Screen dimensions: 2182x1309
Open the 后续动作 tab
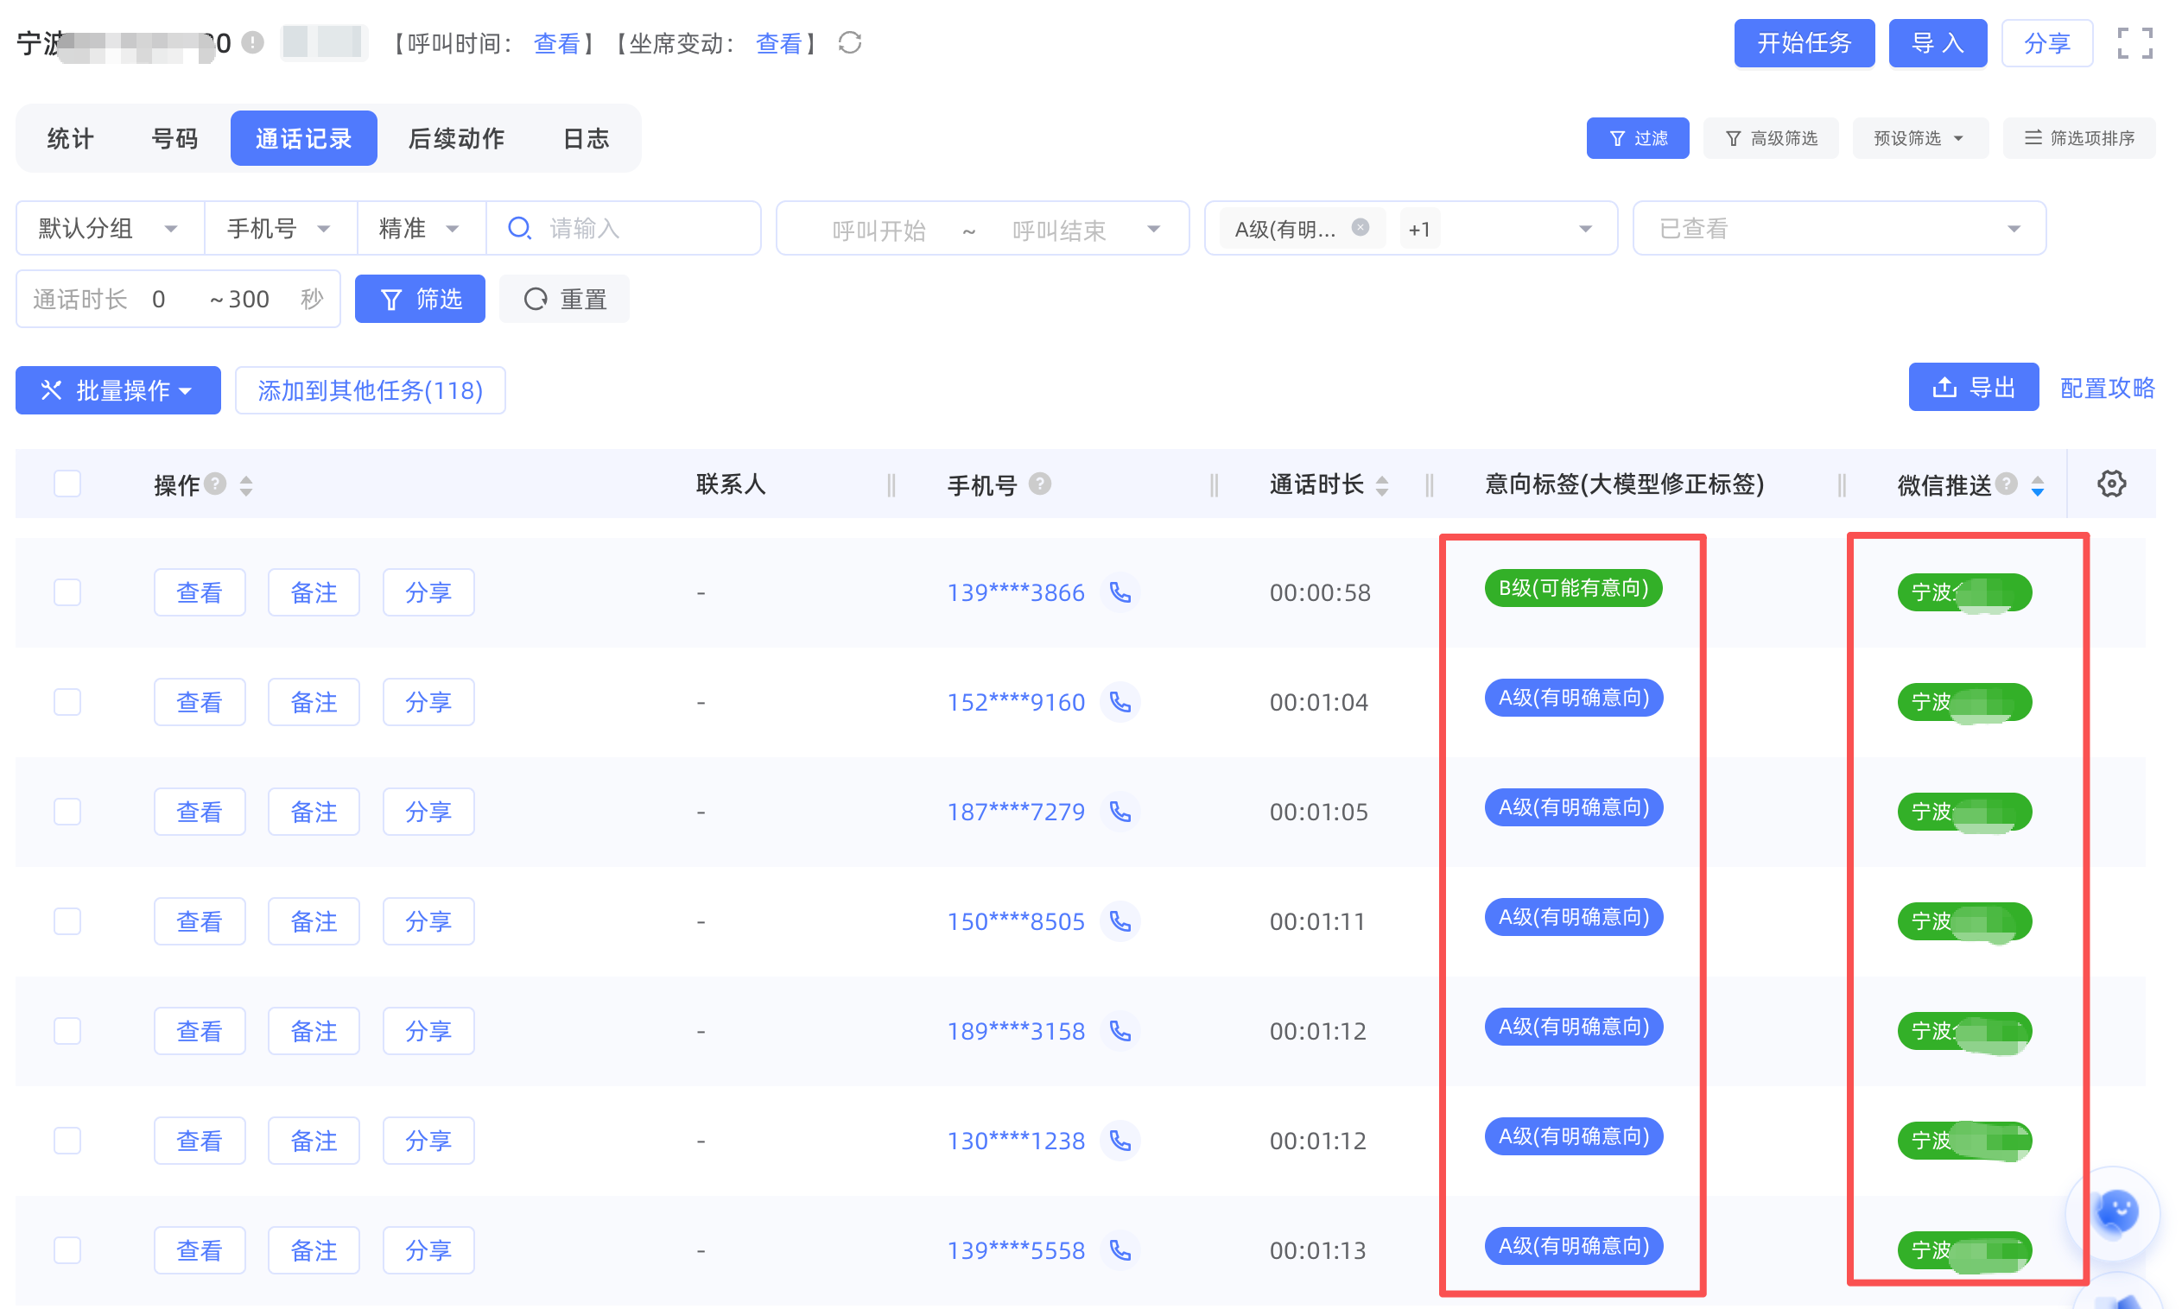click(x=456, y=138)
